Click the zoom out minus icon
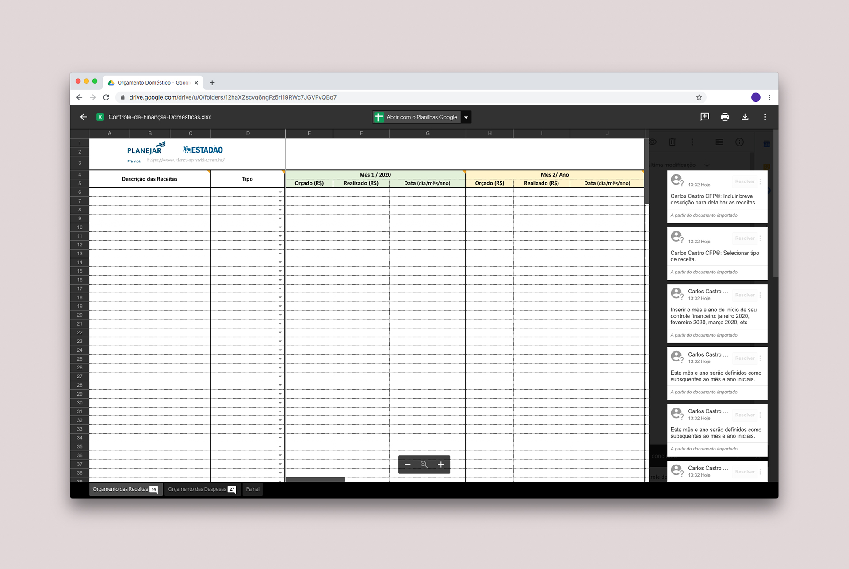Viewport: 849px width, 569px height. 408,465
